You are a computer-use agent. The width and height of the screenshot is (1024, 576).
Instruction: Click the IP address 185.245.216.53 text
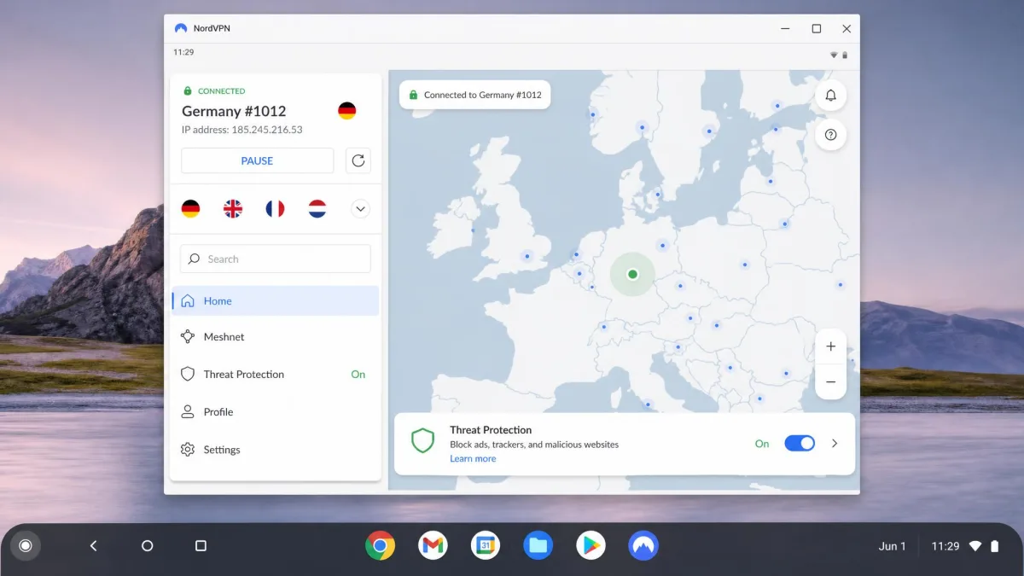(242, 130)
